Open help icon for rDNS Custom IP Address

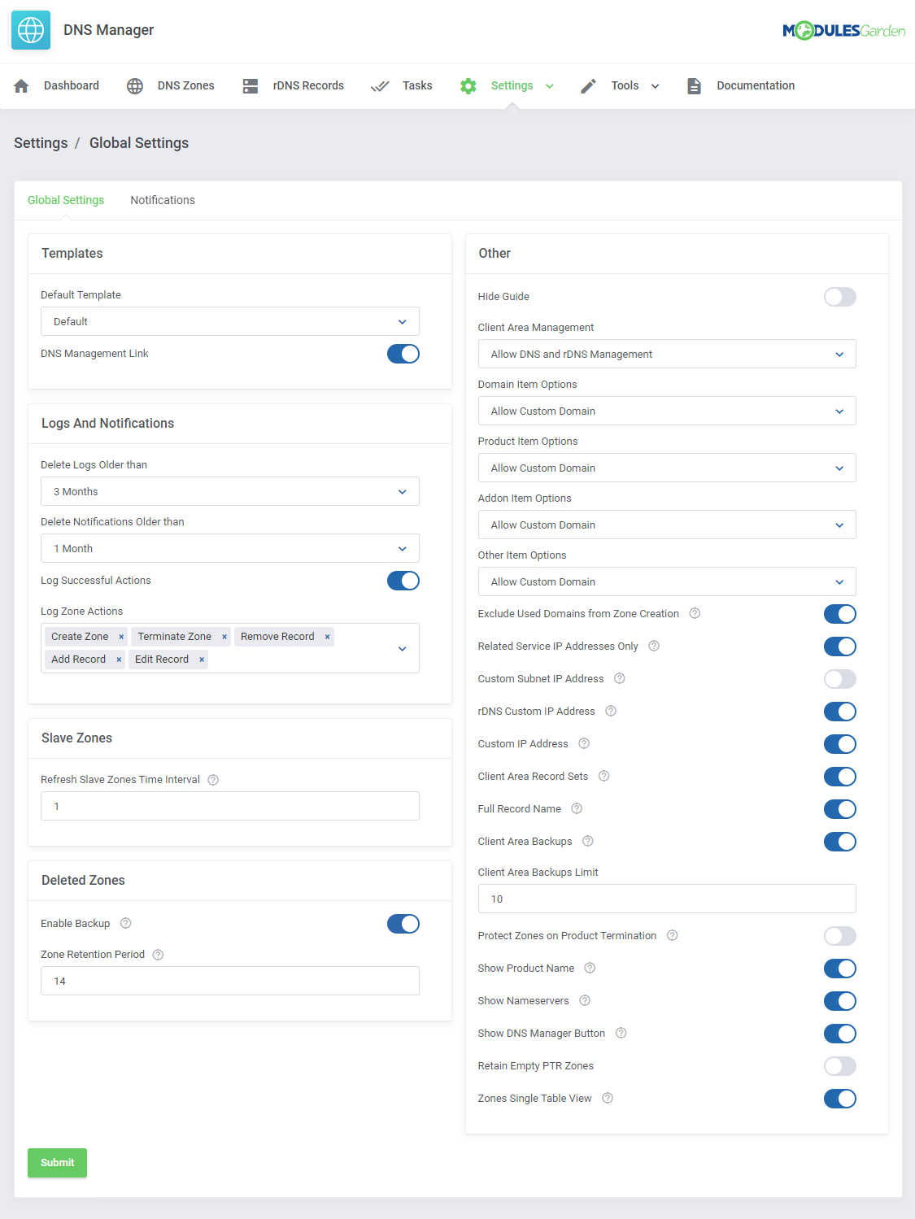(x=611, y=712)
